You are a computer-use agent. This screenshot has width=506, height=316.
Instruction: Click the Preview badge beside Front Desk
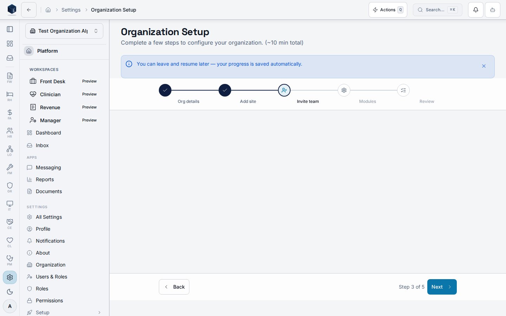point(89,81)
